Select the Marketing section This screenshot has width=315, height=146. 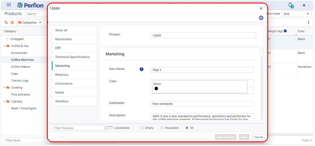pos(74,66)
